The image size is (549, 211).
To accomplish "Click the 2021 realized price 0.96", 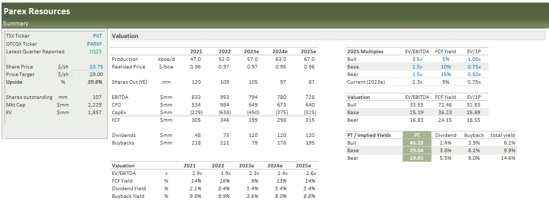I will [x=196, y=67].
